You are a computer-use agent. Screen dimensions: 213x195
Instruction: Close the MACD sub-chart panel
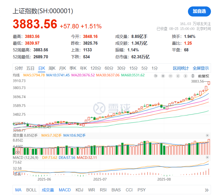207,158
